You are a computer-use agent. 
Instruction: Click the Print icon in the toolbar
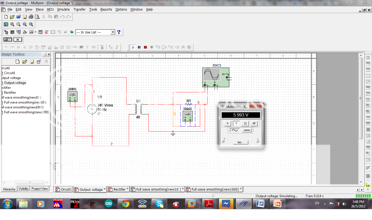(x=31, y=17)
